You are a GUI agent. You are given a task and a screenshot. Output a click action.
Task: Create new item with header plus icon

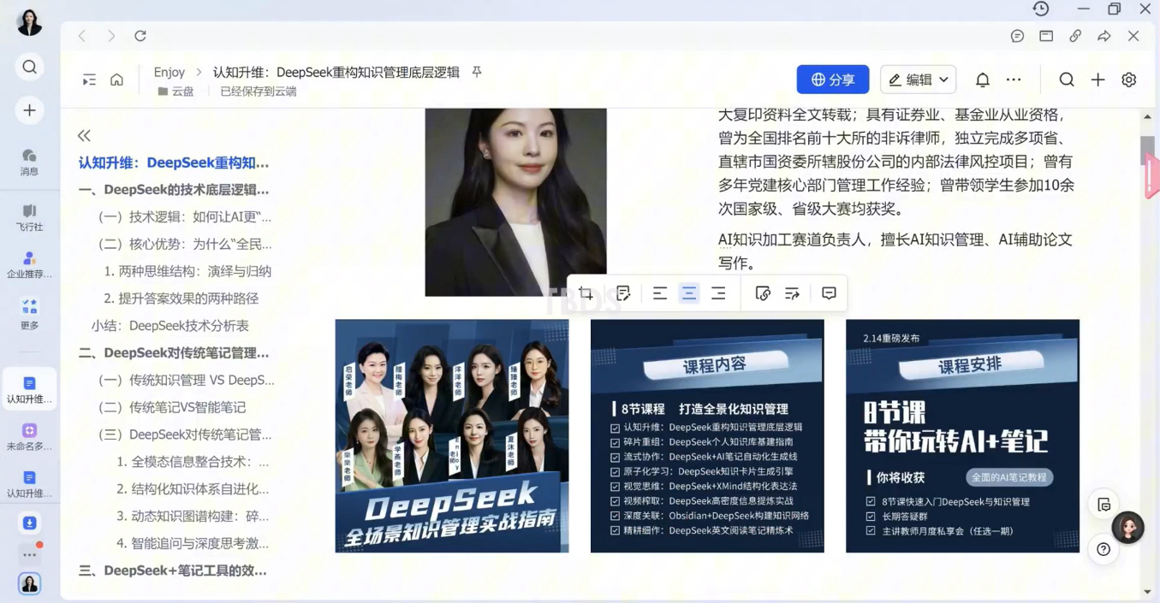(x=1098, y=80)
